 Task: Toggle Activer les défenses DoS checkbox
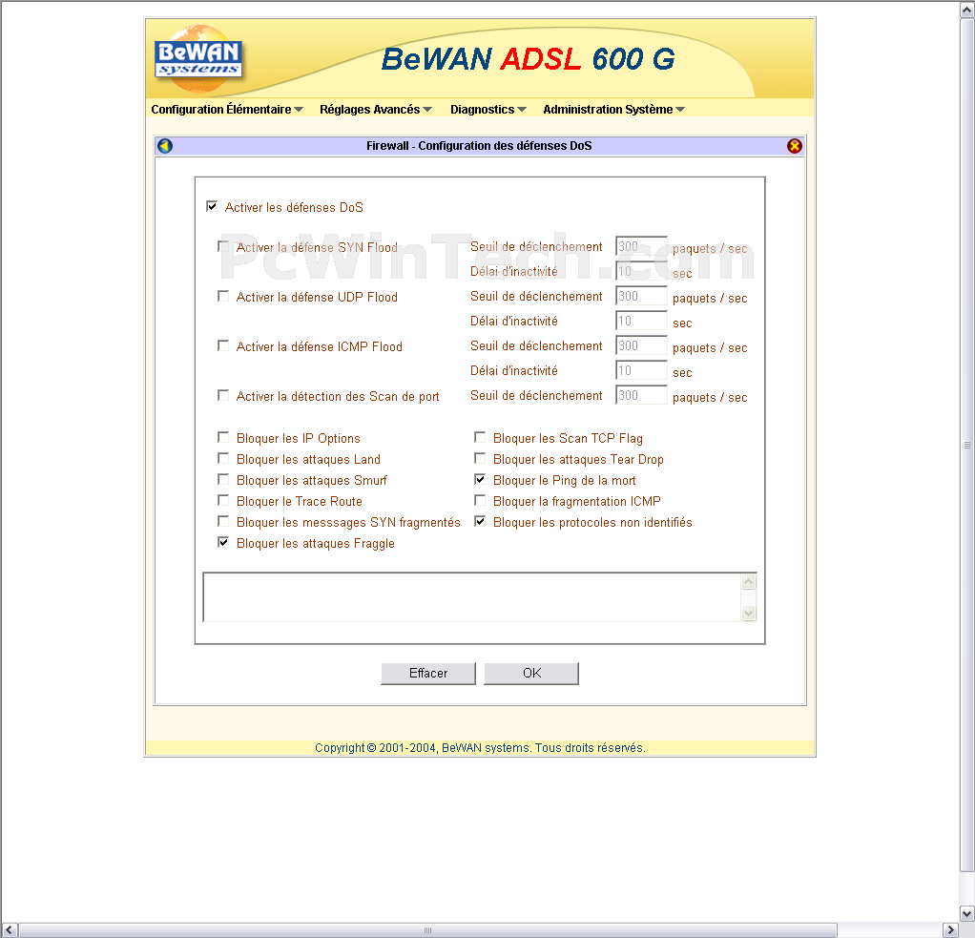212,206
